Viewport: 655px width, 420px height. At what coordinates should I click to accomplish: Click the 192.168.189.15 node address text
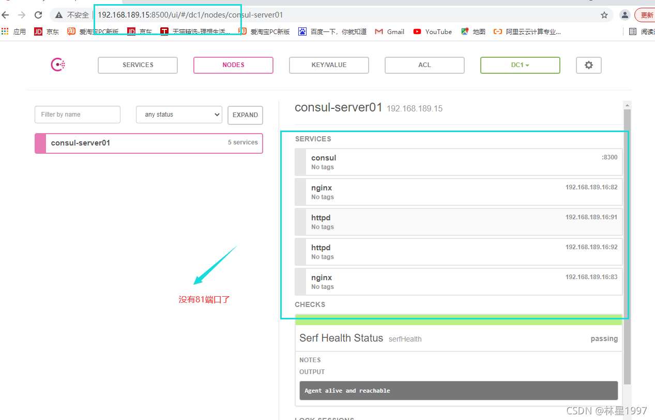click(x=415, y=109)
